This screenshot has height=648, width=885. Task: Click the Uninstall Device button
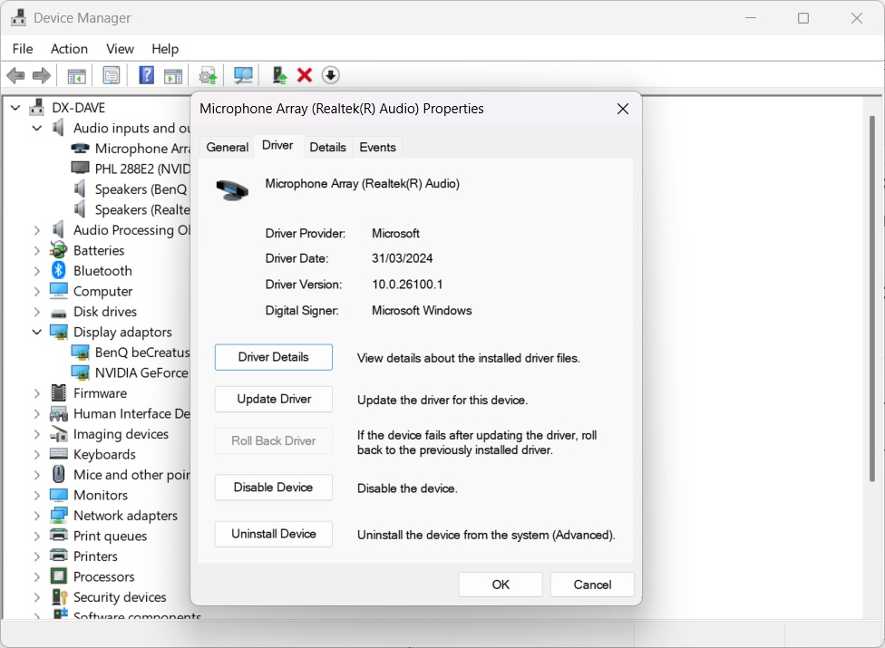(273, 534)
